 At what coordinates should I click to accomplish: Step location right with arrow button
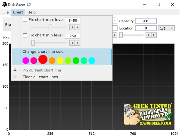(154, 35)
